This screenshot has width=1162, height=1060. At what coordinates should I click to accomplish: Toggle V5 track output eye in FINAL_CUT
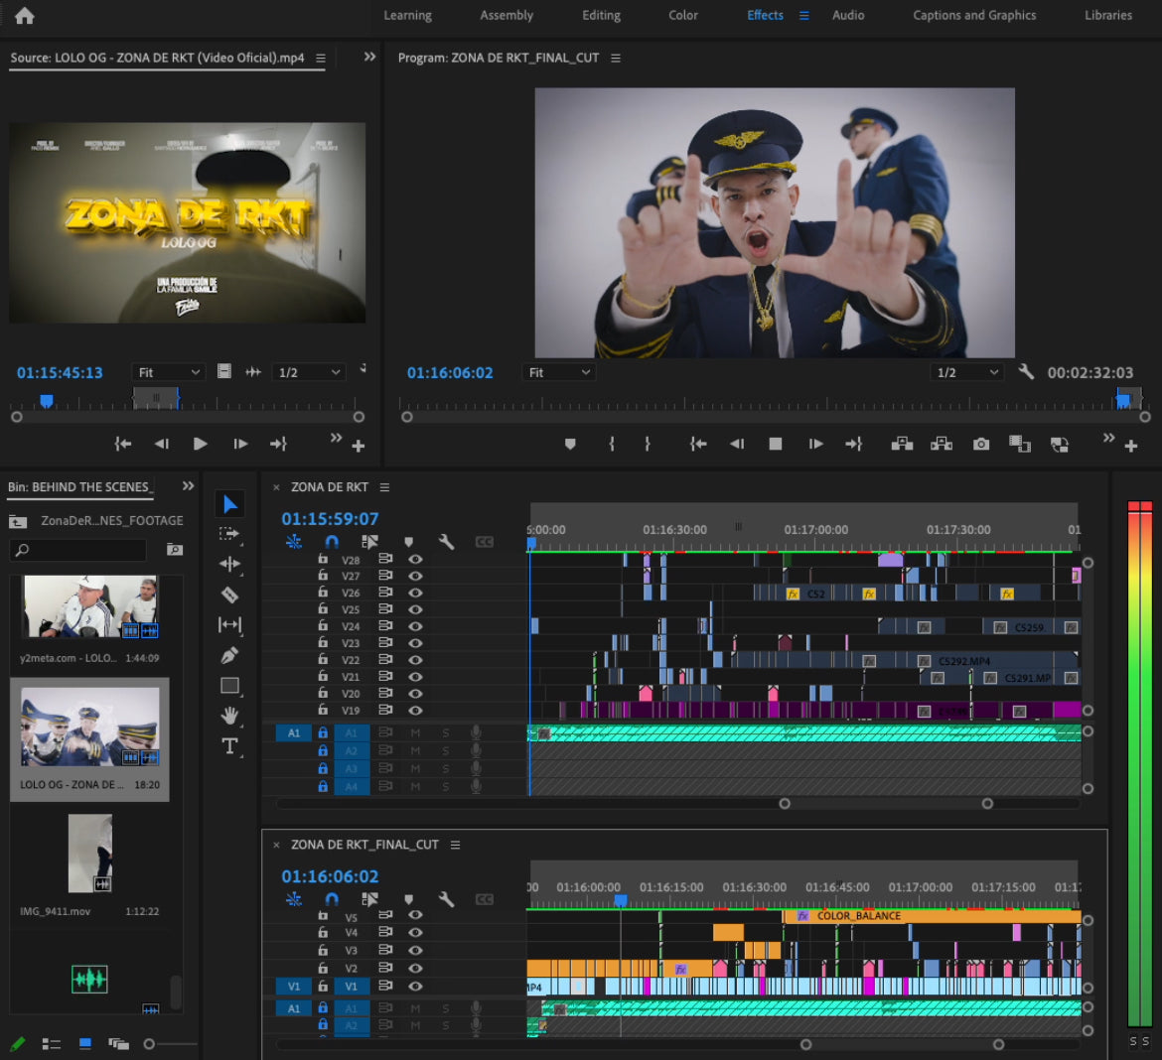pos(416,915)
